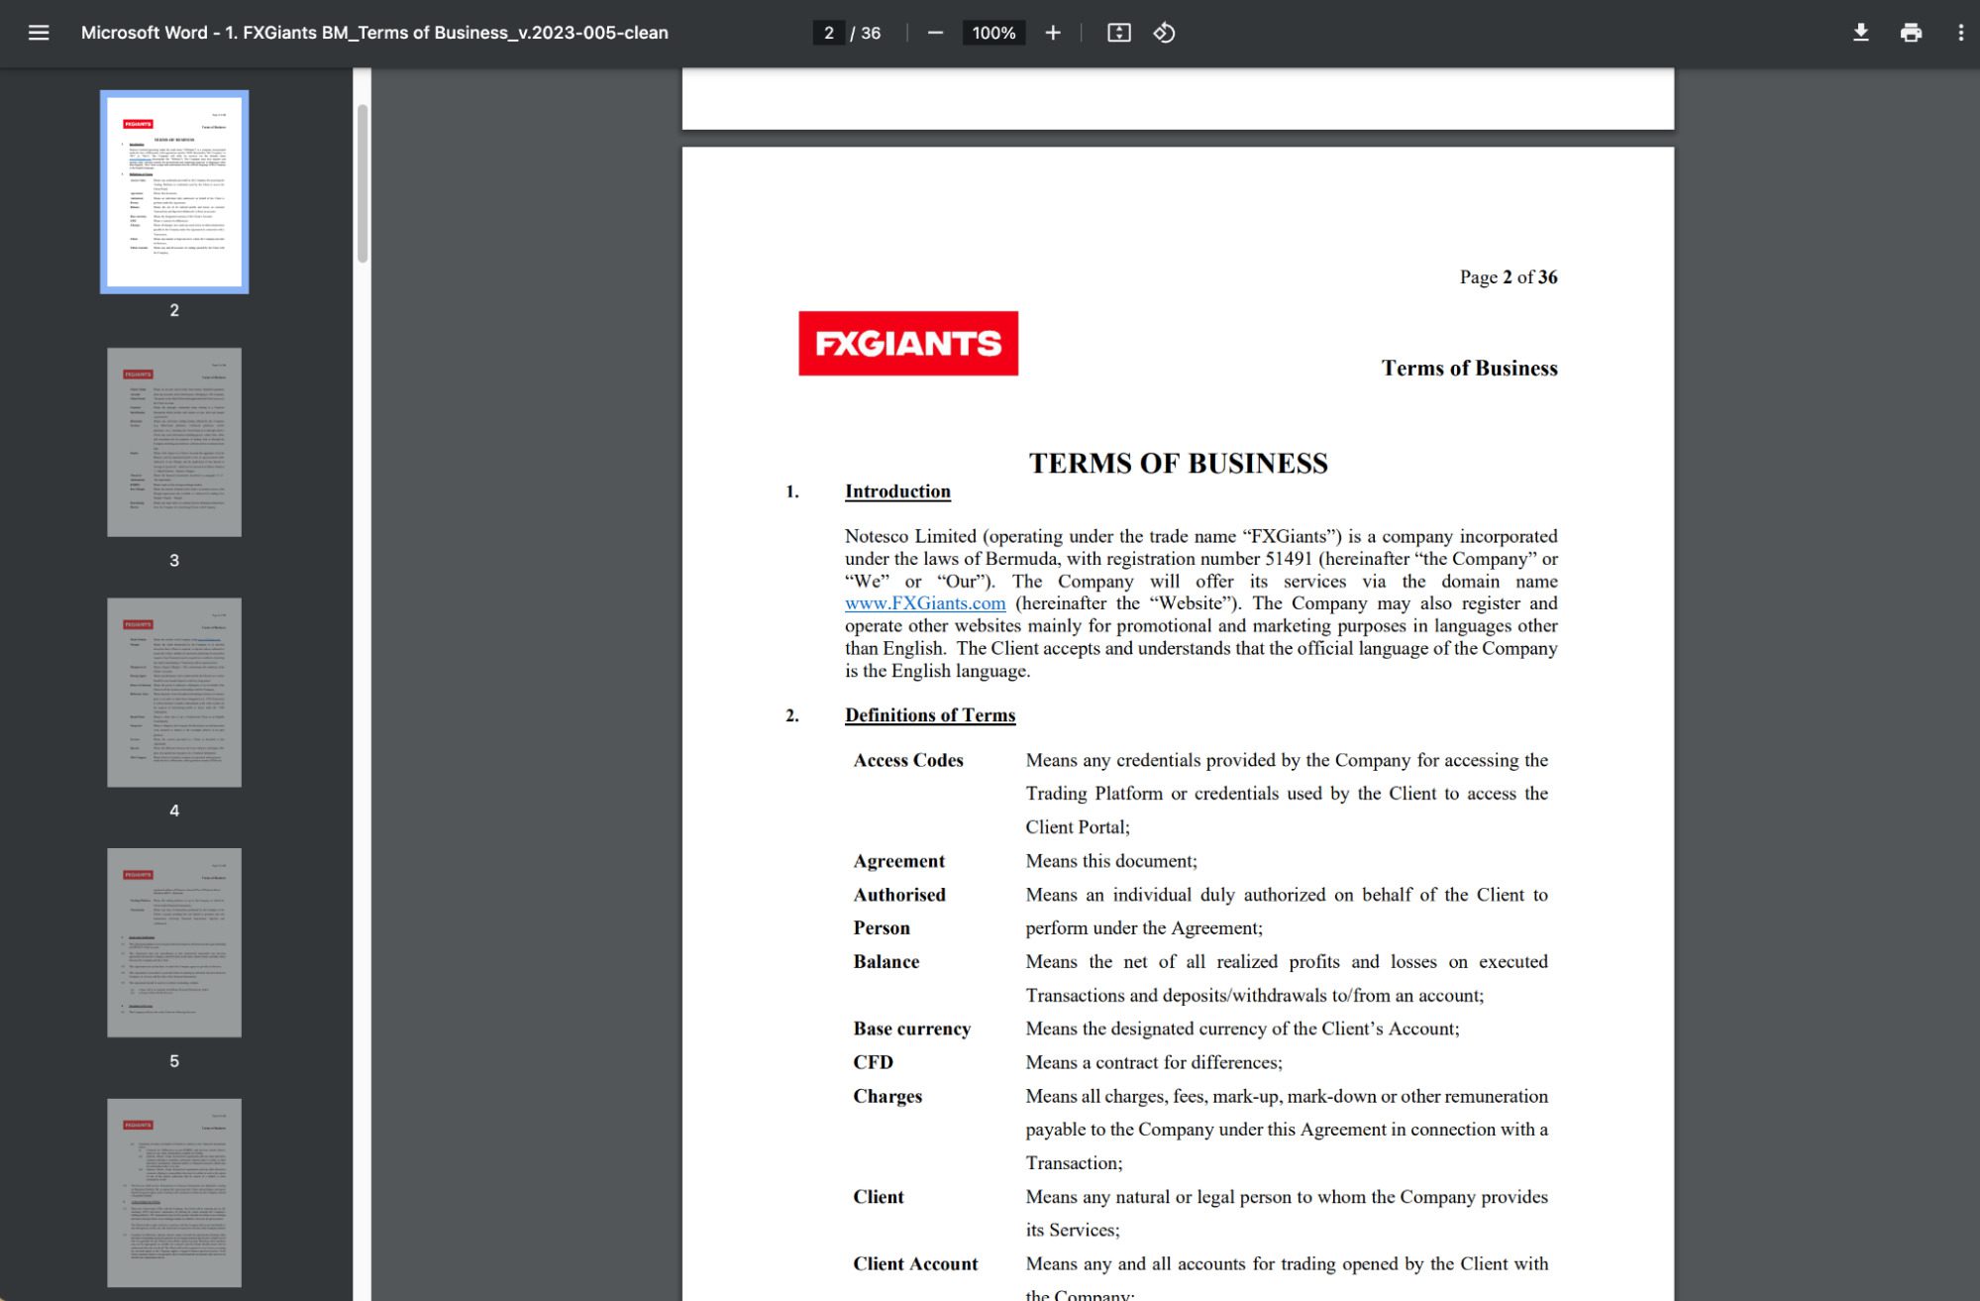Select the Introduction section heading
The width and height of the screenshot is (1980, 1301).
(x=897, y=490)
